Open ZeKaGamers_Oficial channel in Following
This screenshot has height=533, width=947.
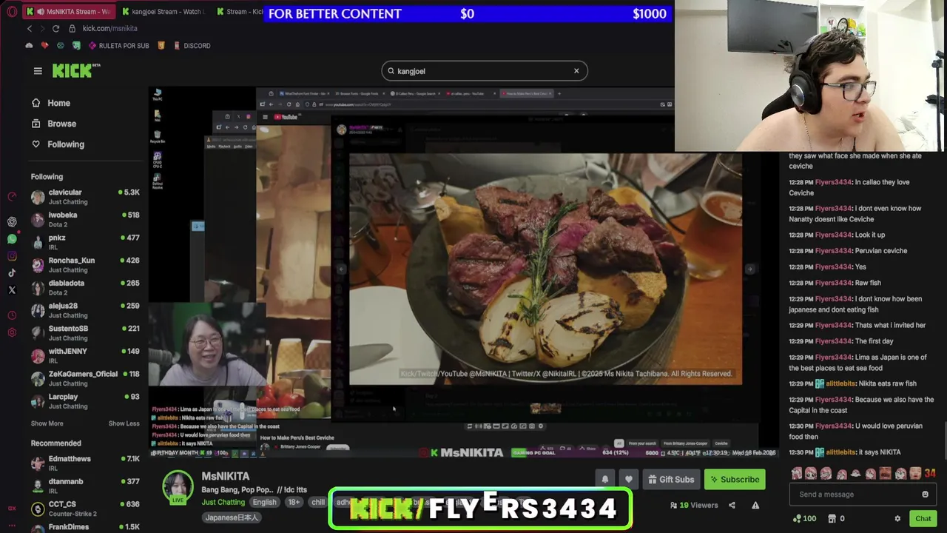click(85, 378)
